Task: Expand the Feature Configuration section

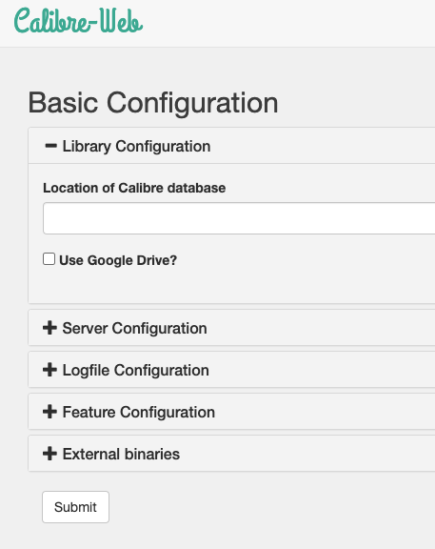Action: click(x=138, y=413)
